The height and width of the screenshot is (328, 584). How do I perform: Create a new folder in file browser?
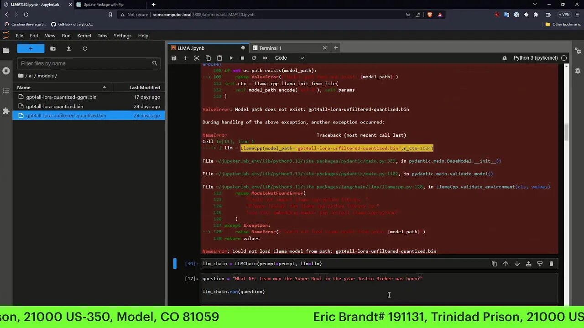point(53,48)
